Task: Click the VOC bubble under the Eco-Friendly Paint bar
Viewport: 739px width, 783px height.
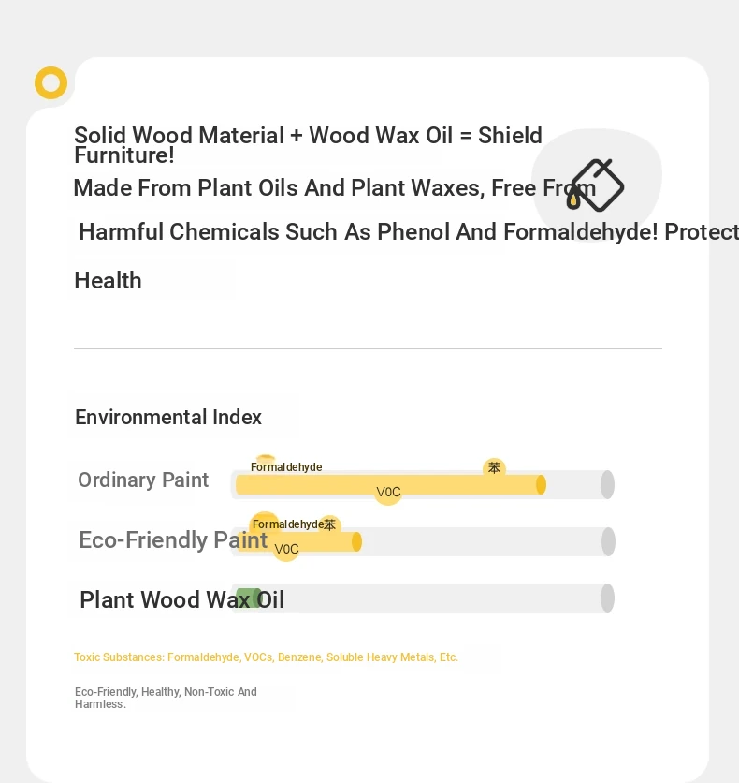Action: [287, 549]
